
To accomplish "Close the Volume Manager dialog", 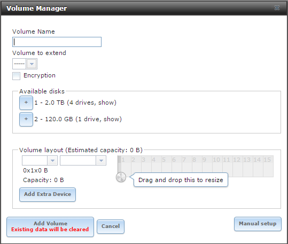I will click(x=277, y=7).
